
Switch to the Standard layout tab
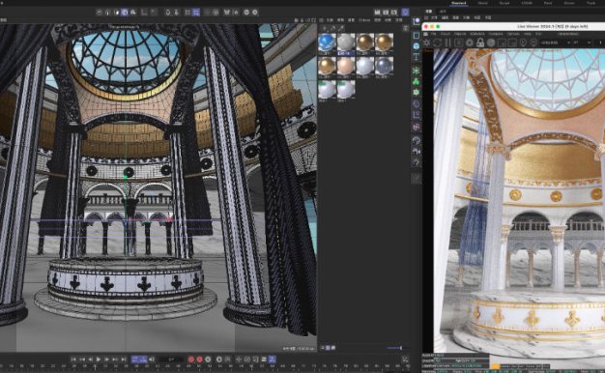459,3
